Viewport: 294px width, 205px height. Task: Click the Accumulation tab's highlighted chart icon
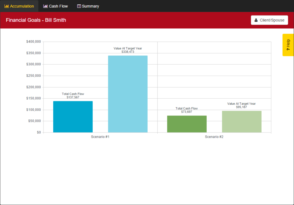click(7, 6)
